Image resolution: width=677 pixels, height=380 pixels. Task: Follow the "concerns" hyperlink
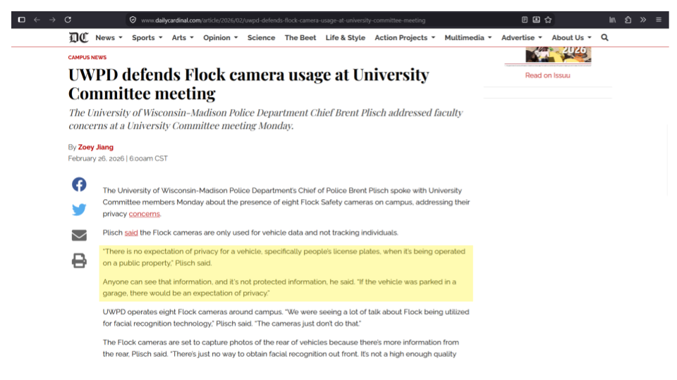144,214
